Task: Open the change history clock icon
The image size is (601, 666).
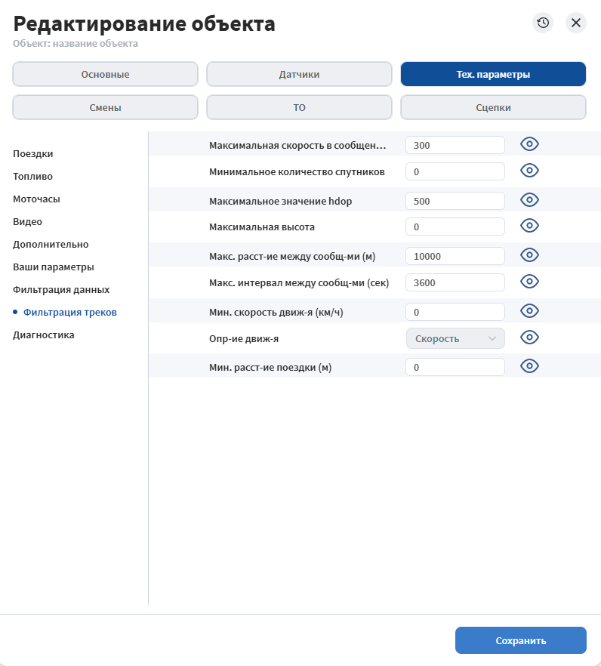Action: [x=543, y=23]
